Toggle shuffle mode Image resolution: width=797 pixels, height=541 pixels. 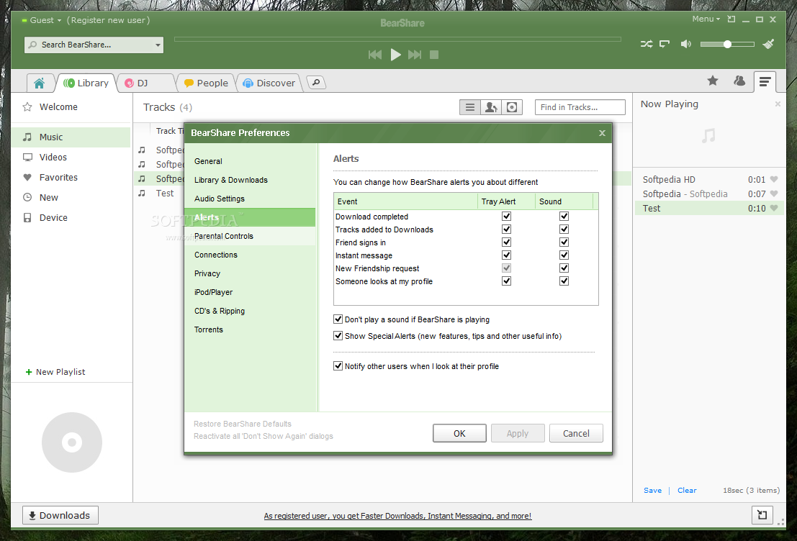[x=647, y=44]
